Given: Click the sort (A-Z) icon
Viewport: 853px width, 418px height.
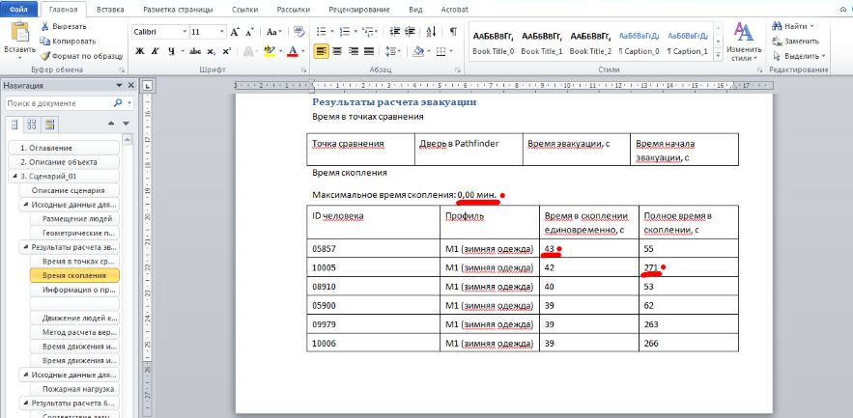Looking at the screenshot, I should 431,31.
